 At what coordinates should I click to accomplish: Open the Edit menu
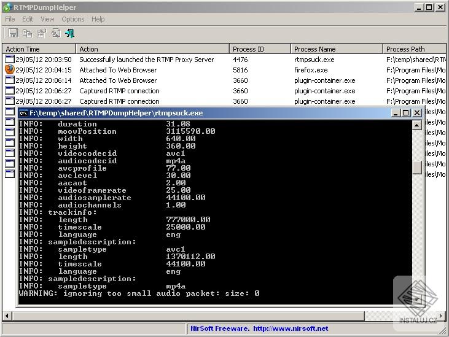click(28, 19)
